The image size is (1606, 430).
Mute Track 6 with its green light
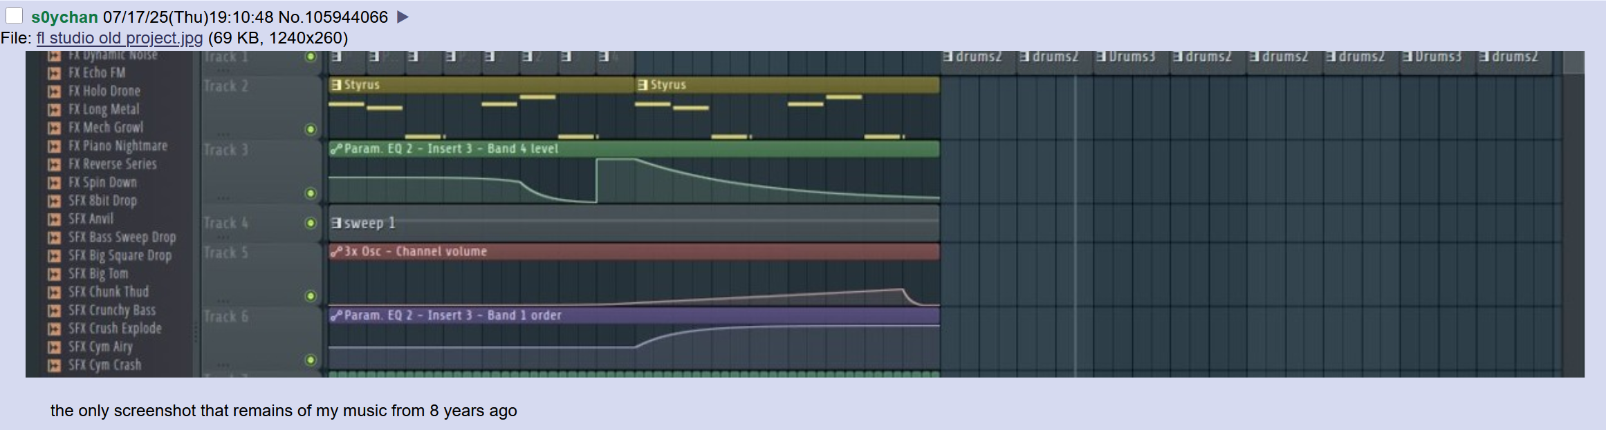click(x=311, y=360)
